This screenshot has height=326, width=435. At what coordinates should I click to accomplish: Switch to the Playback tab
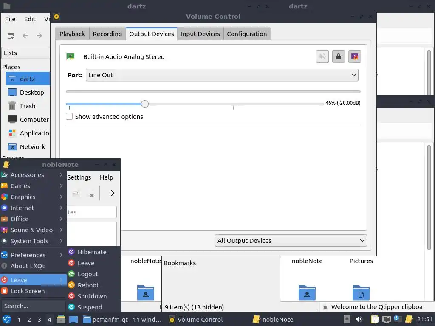click(72, 34)
